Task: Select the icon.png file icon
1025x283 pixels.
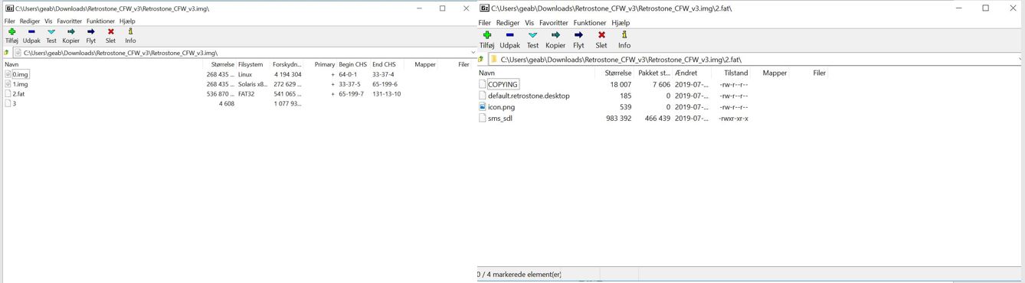Action: (483, 107)
